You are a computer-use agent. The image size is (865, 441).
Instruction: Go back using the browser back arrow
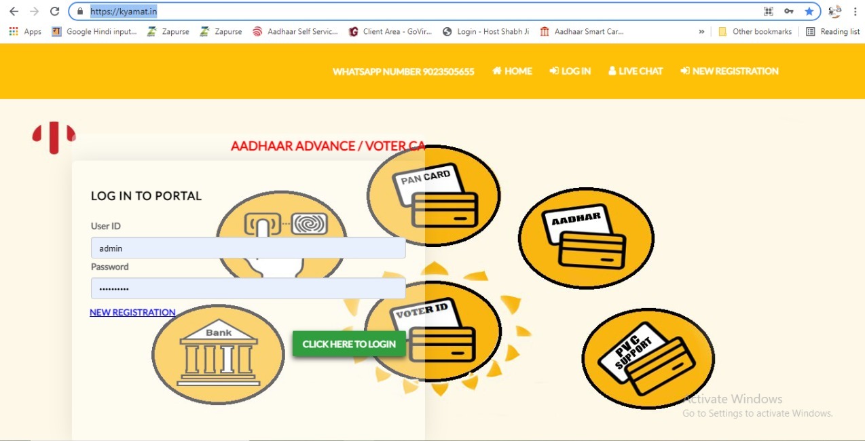(x=14, y=12)
